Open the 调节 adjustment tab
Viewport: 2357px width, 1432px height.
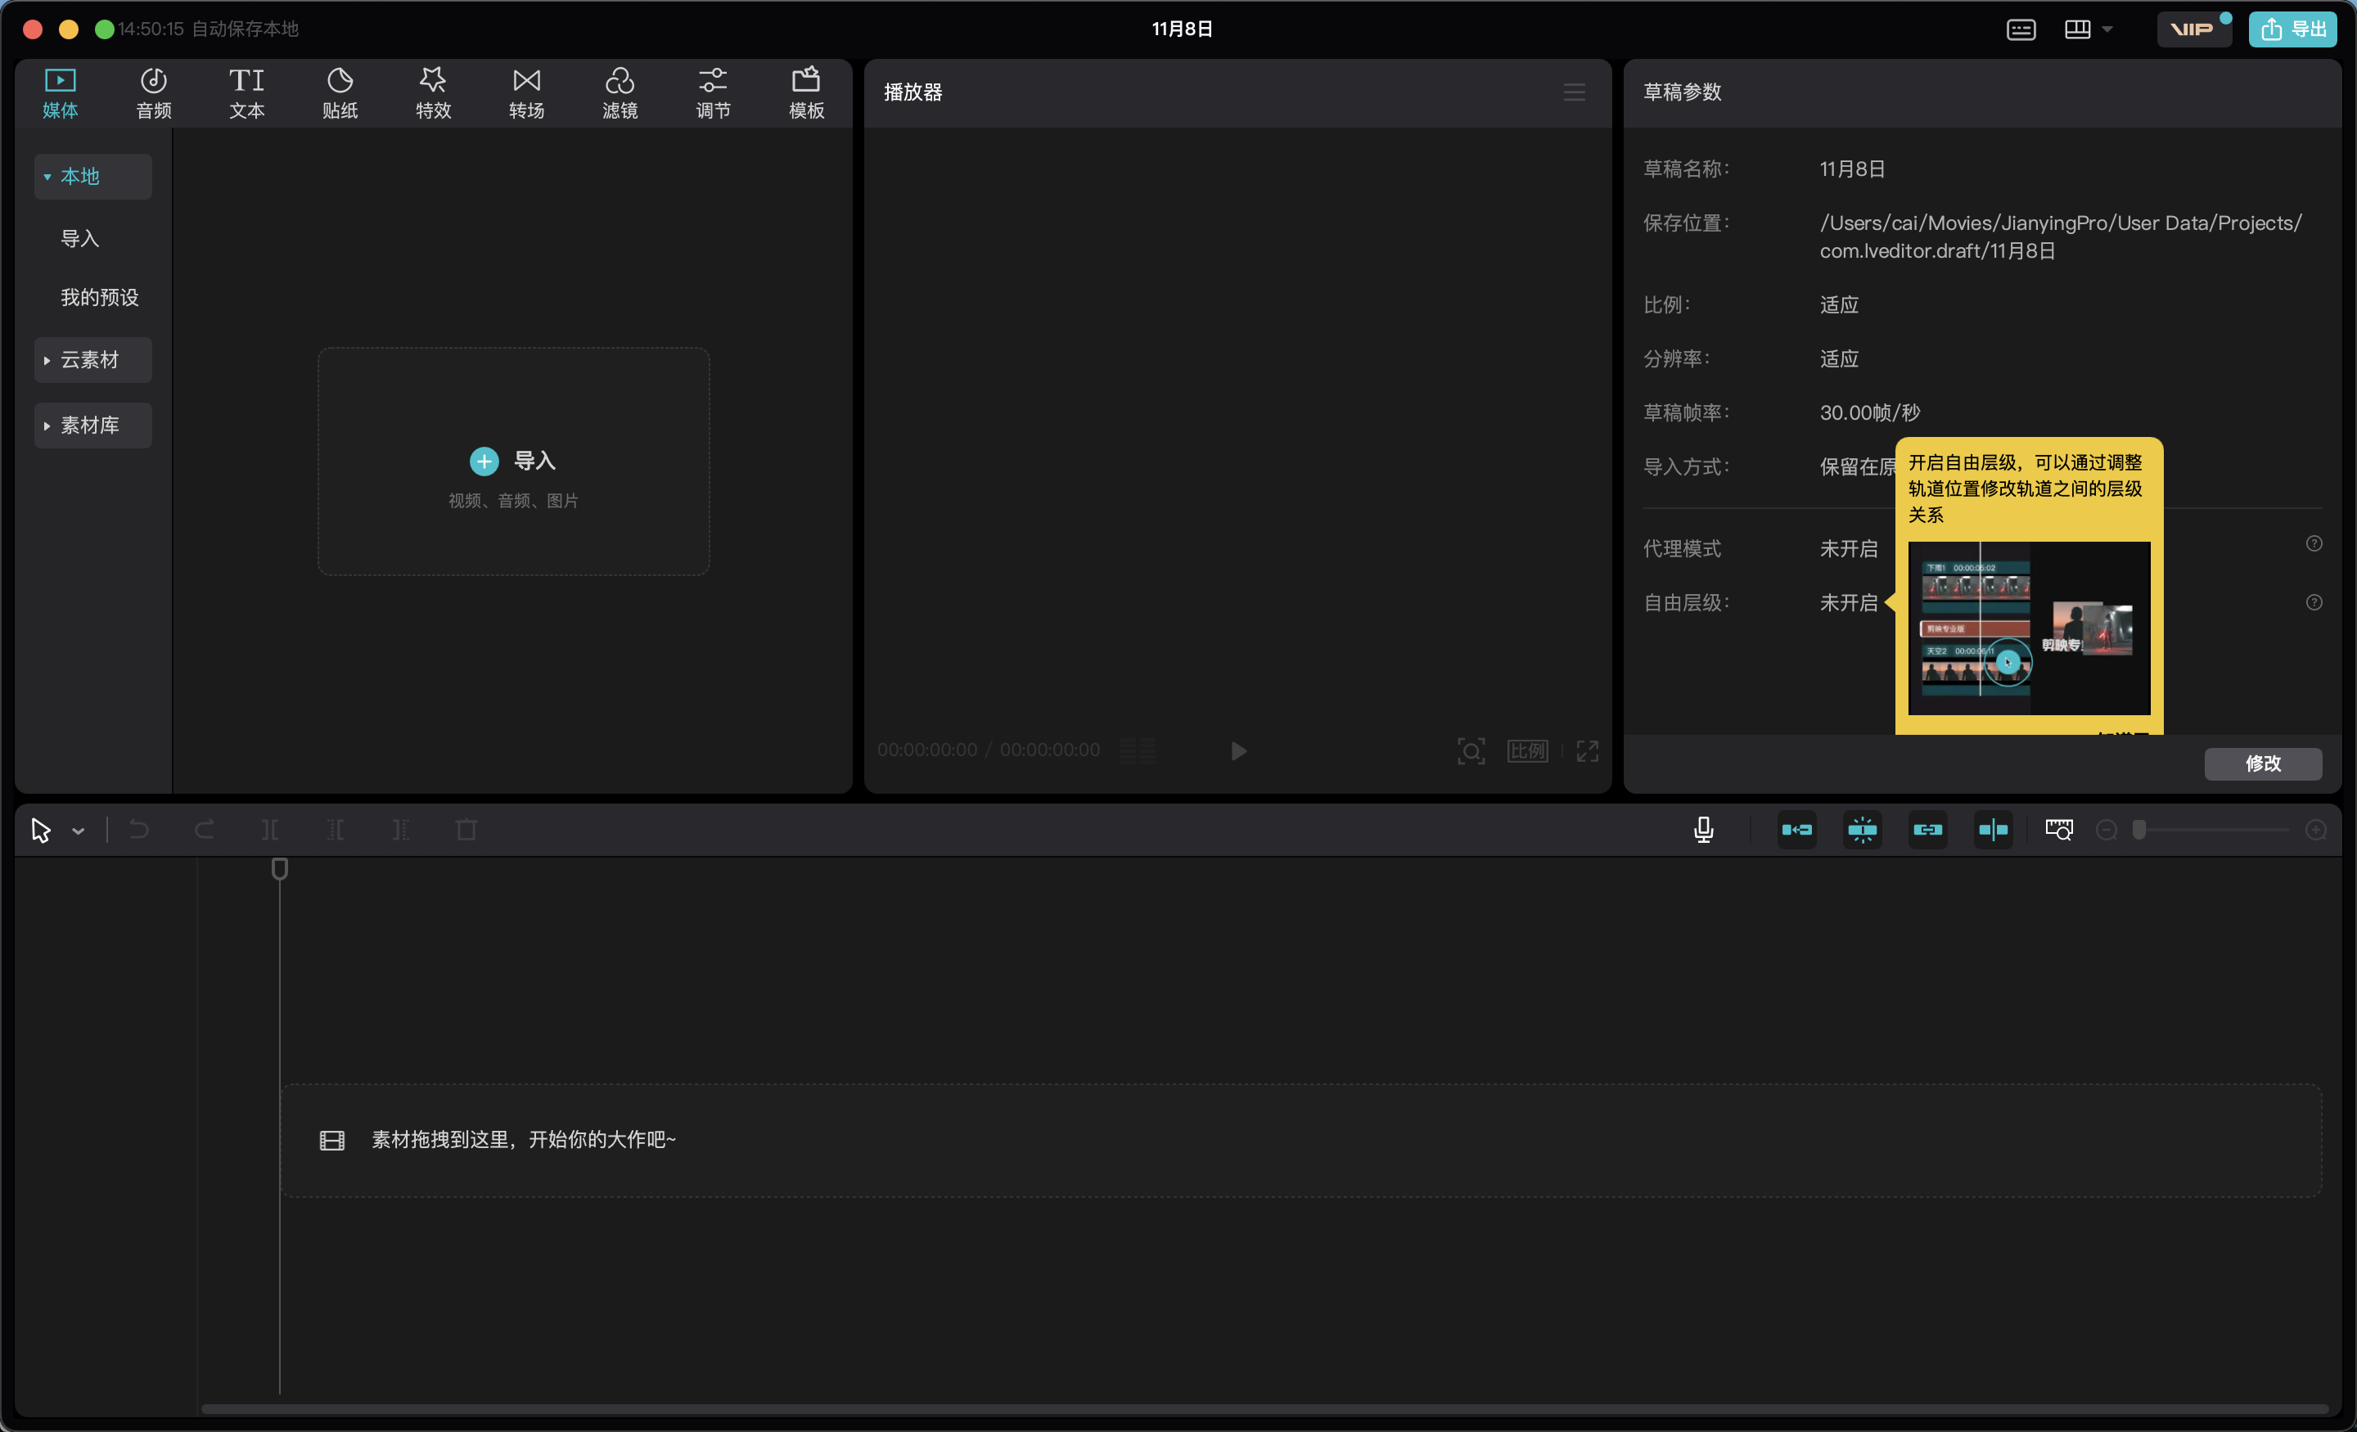point(713,92)
